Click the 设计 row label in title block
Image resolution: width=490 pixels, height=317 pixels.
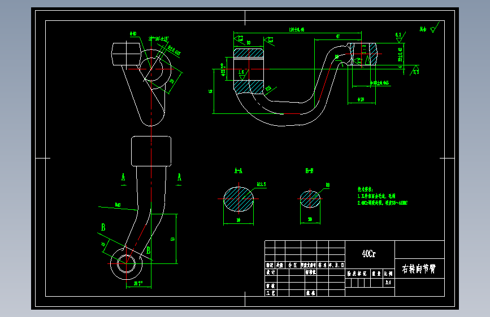[271, 272]
